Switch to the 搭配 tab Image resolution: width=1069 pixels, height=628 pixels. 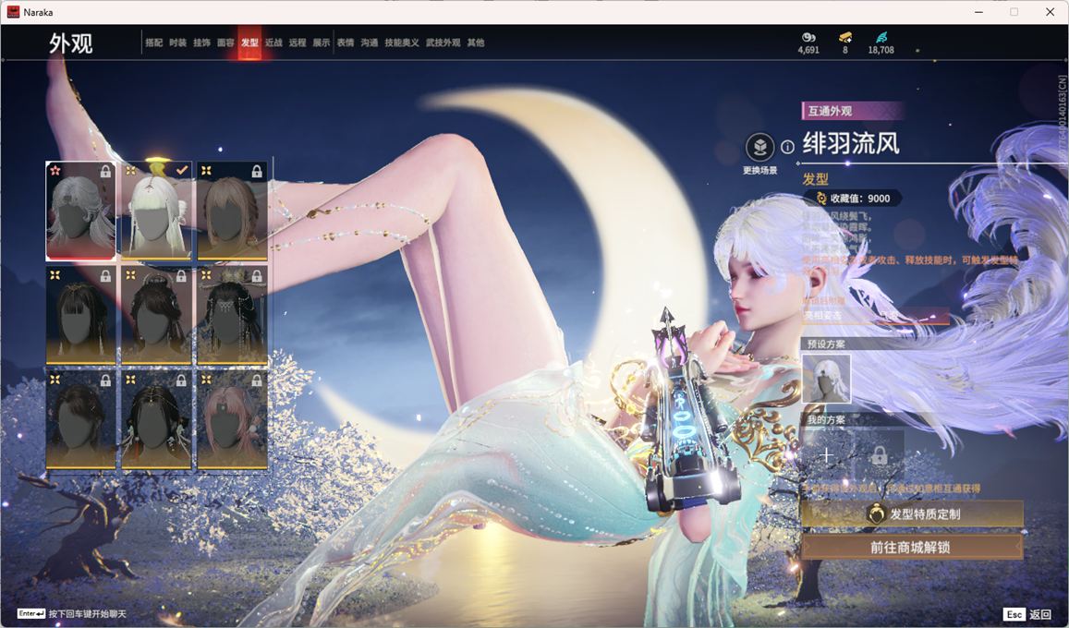click(154, 42)
